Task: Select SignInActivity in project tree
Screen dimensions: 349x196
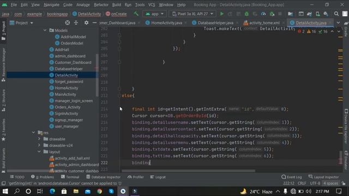Action: tap(66, 114)
